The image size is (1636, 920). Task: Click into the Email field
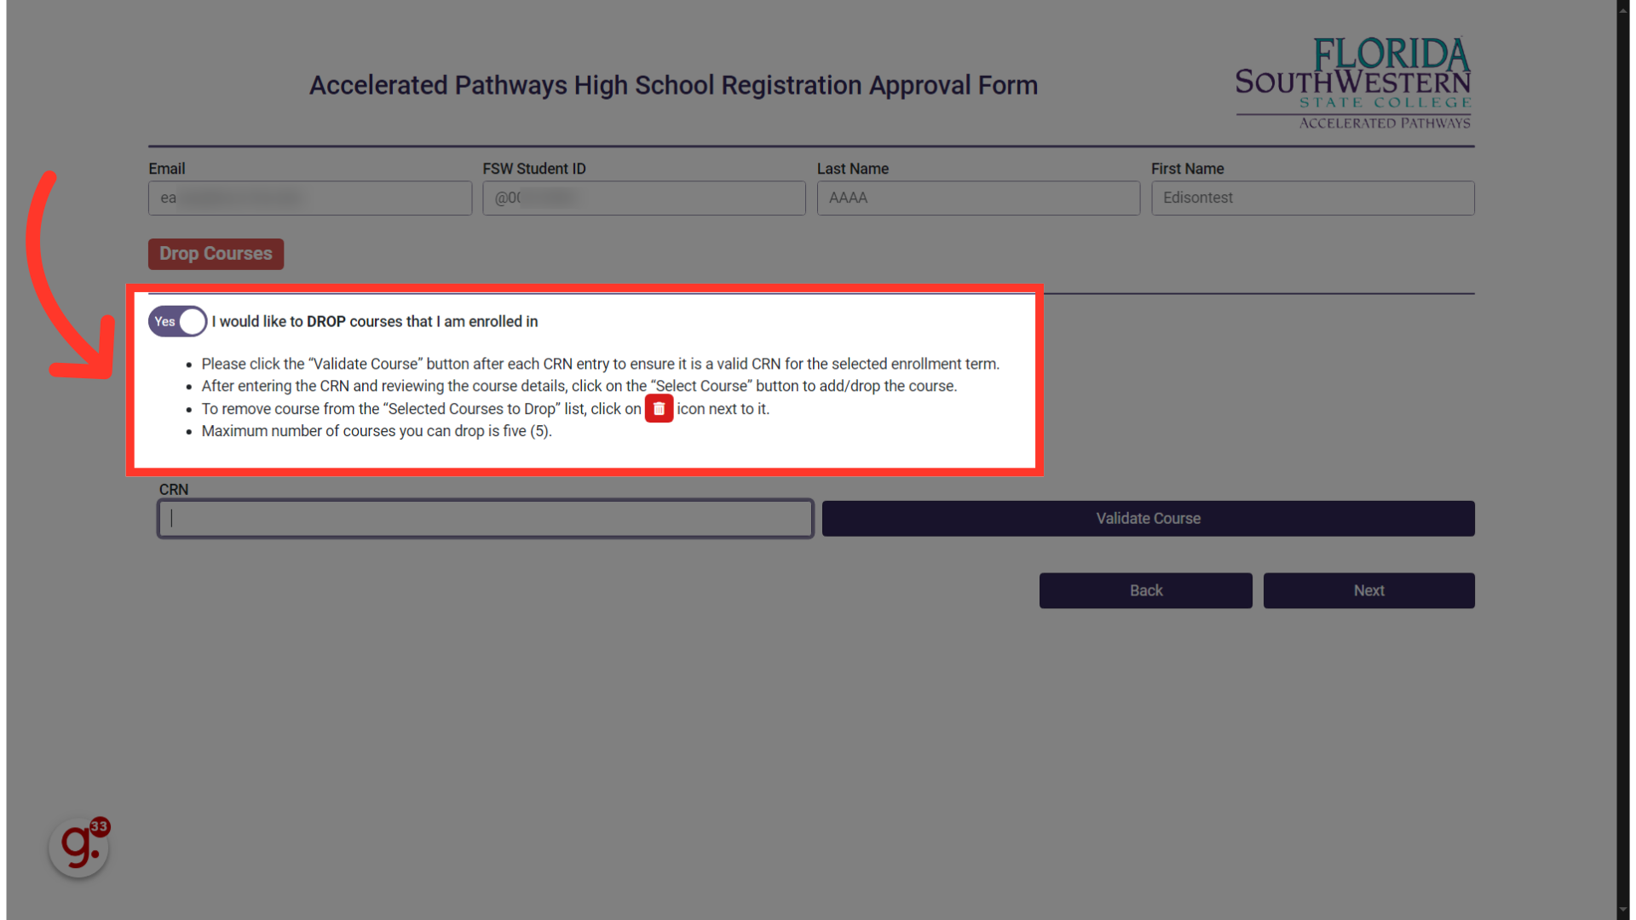[x=310, y=198]
